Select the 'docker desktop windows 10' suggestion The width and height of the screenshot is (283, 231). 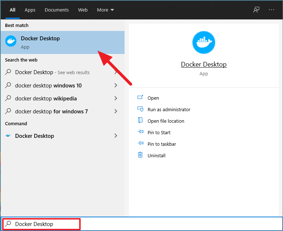(x=63, y=85)
